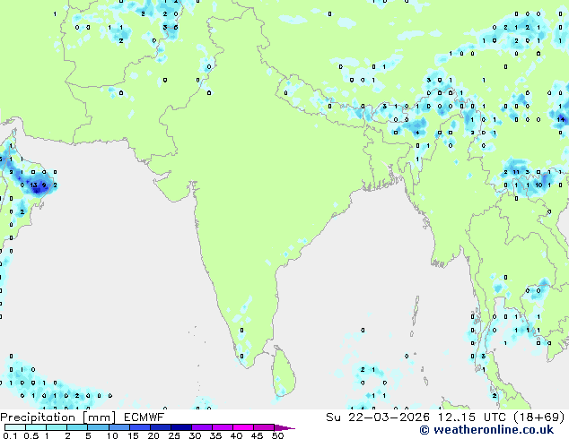The height and width of the screenshot is (439, 569).
Task: Click the 0.1–0.5 mm lightest legend swatch
Action: click(15, 427)
